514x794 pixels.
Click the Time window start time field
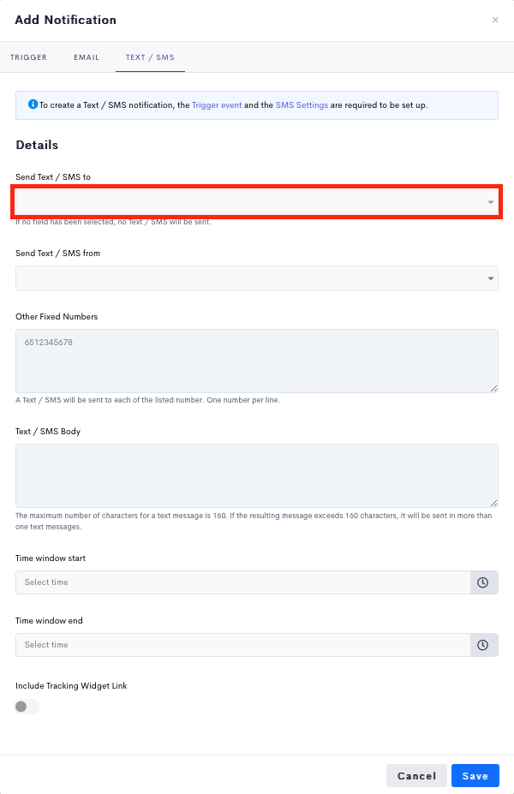tap(243, 582)
